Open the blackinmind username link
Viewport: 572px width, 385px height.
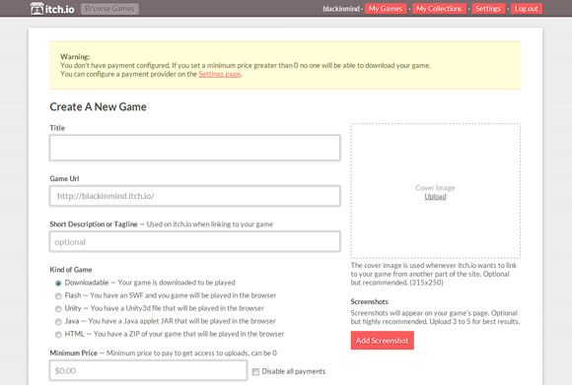(340, 9)
